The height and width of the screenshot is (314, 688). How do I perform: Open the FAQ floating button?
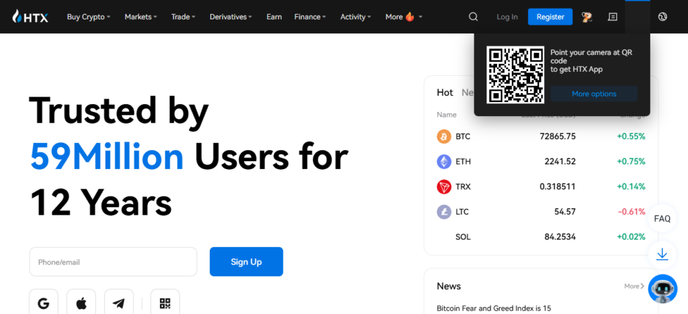pos(662,218)
